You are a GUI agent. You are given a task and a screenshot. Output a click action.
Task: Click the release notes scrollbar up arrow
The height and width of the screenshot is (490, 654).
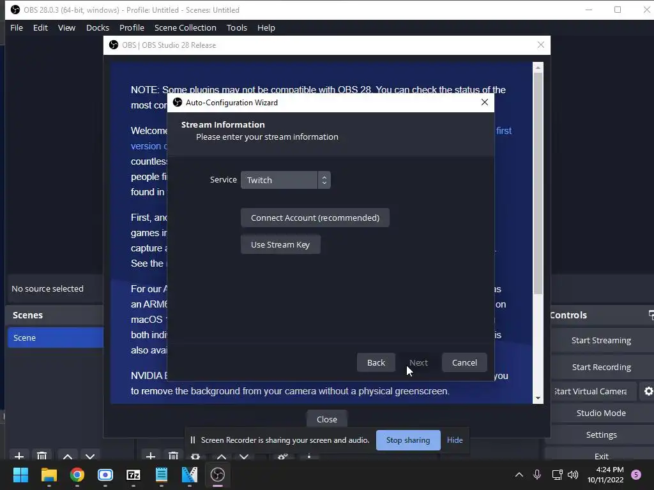click(x=538, y=67)
